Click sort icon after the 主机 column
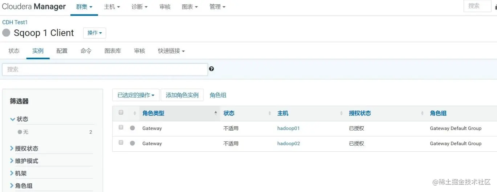Screen dimensions: 497x192 coord(341,113)
